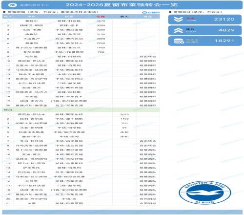Click the 4670 fee in first row
This screenshot has width=244, height=215.
point(101,21)
